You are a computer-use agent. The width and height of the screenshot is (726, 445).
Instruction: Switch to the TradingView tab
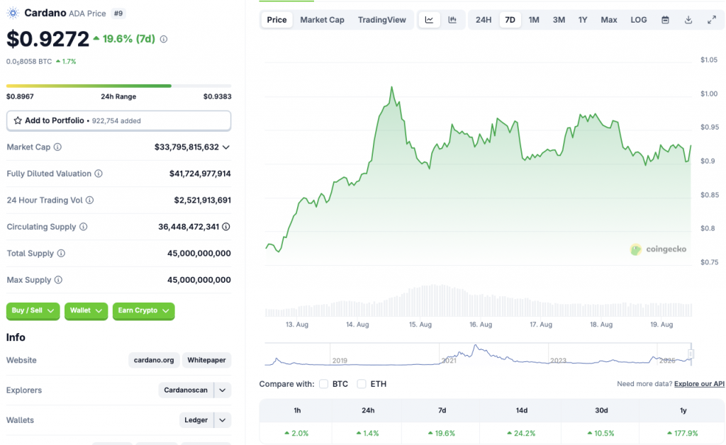pyautogui.click(x=382, y=20)
